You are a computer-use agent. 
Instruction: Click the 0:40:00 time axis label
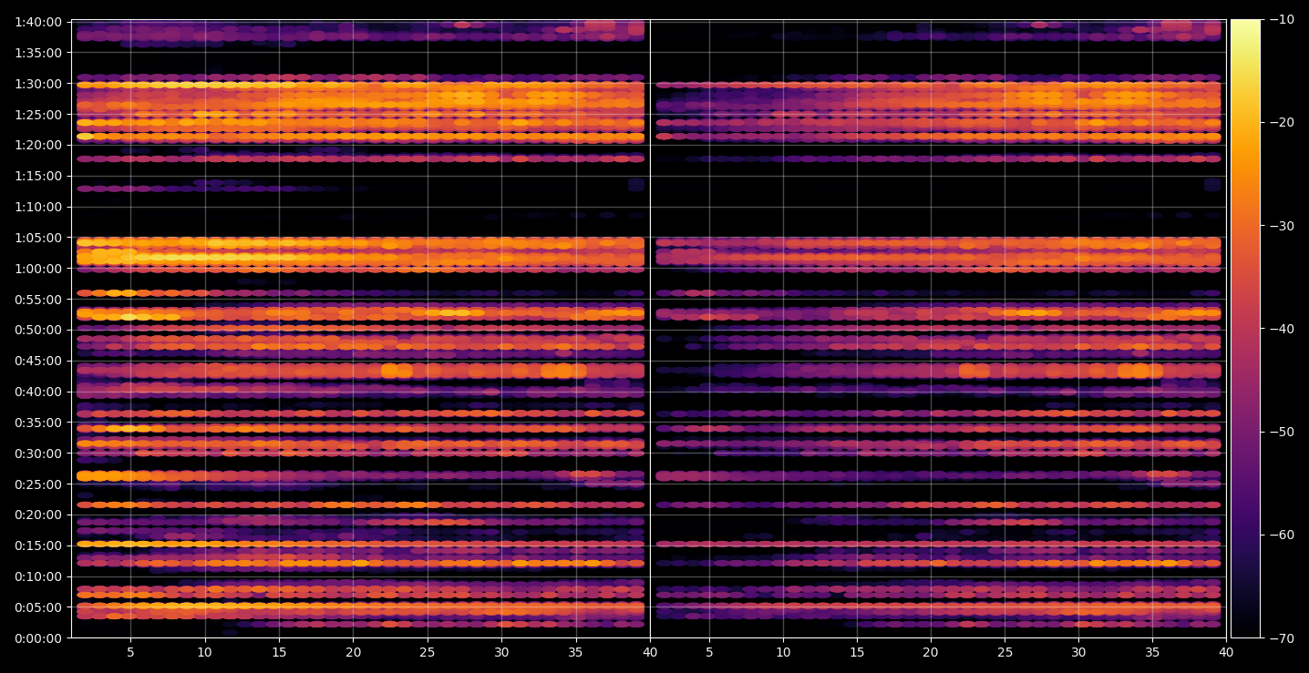click(x=38, y=392)
